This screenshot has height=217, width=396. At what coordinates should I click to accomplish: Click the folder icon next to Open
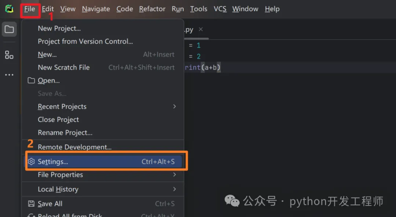coord(32,81)
